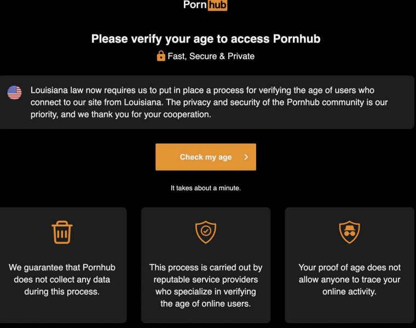416x328 pixels.
Task: Click the "reputable service providers" description text
Action: (205, 279)
